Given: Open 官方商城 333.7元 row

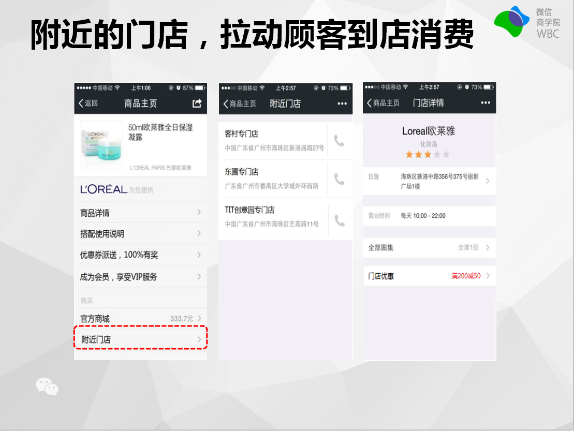Looking at the screenshot, I should 141,318.
